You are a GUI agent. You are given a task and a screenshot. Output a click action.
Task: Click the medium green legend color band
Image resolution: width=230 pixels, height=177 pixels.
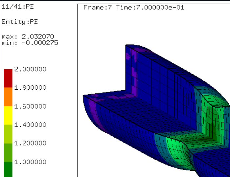pos(8,153)
